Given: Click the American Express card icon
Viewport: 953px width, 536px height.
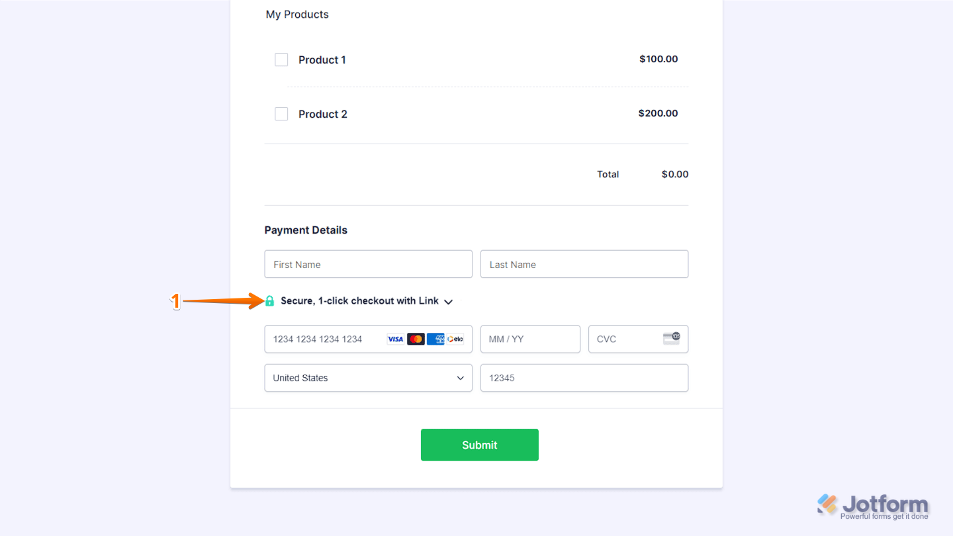Looking at the screenshot, I should pos(437,339).
